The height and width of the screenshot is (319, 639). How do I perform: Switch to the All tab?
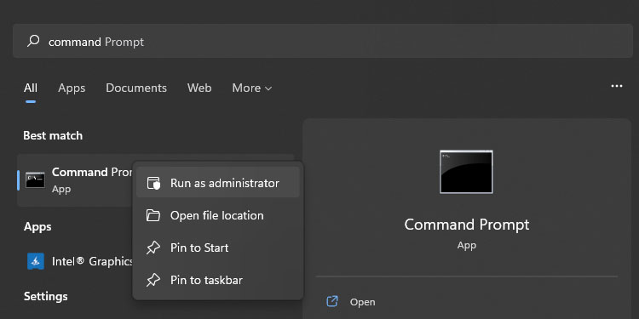(31, 88)
